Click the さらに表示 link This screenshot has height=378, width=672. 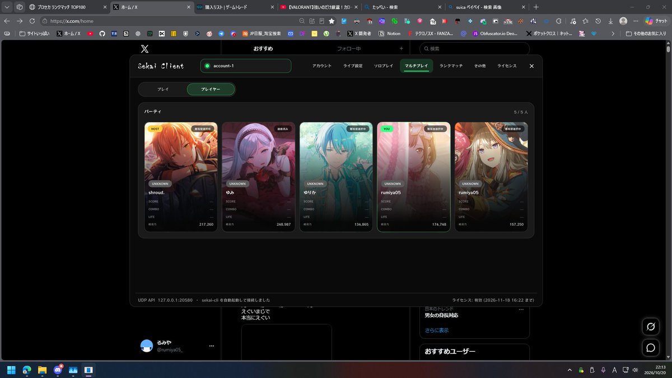click(x=436, y=330)
